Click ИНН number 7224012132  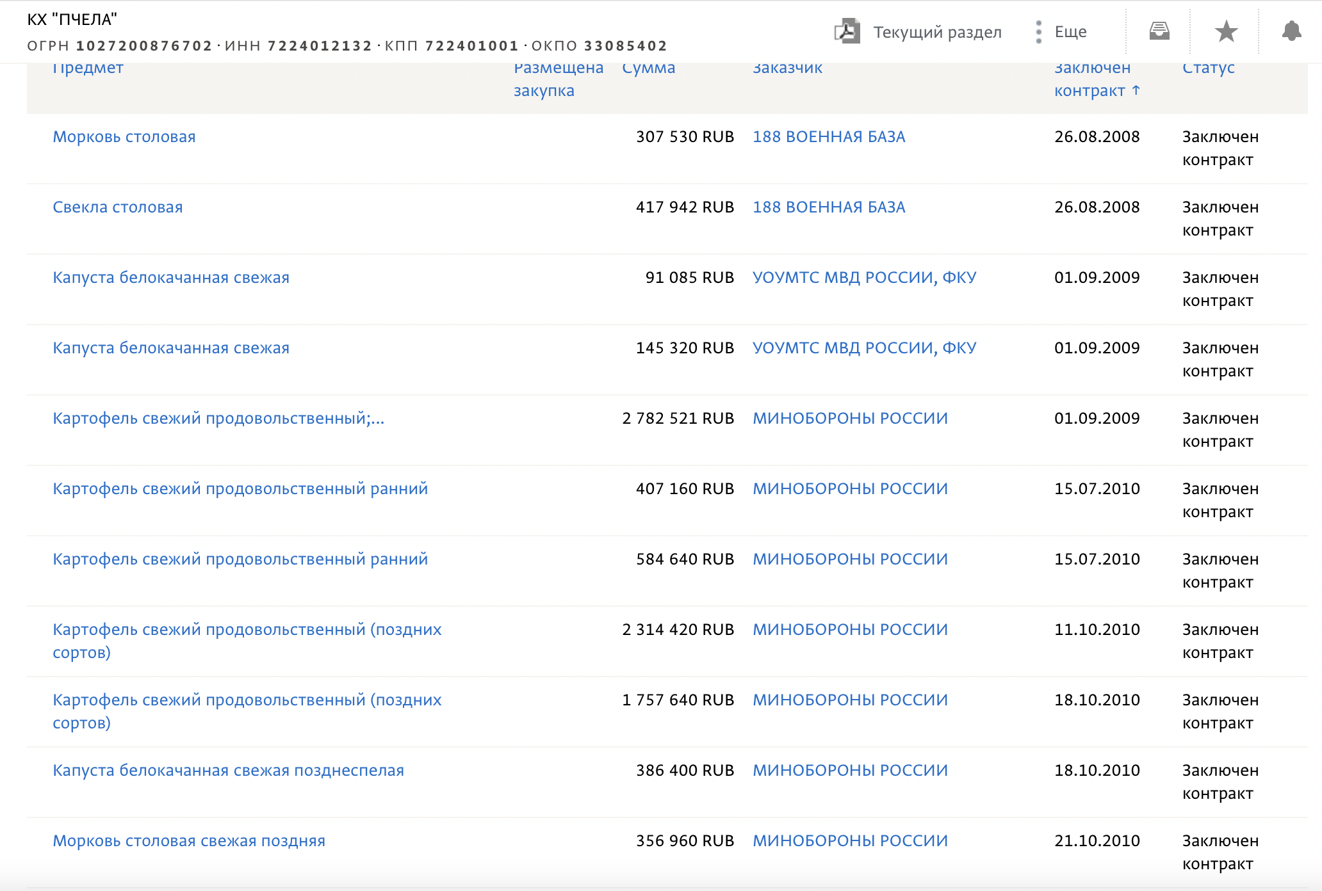[320, 46]
